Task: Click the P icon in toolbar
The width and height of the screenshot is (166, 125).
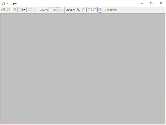Action: pos(83,10)
